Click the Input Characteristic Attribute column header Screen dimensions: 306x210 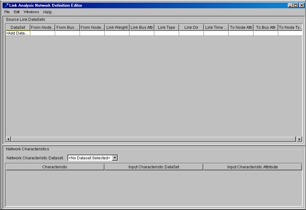(x=252, y=167)
